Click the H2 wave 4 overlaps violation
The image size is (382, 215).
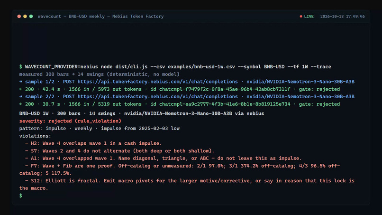coord(93,143)
